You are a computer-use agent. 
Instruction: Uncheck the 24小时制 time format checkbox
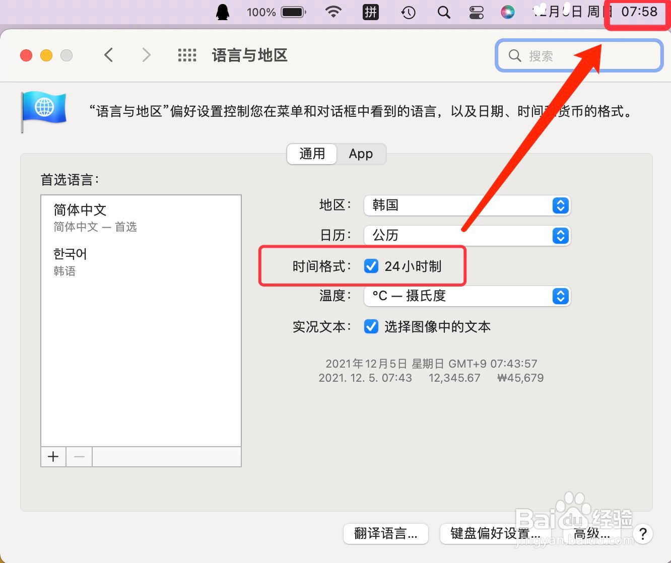click(371, 266)
